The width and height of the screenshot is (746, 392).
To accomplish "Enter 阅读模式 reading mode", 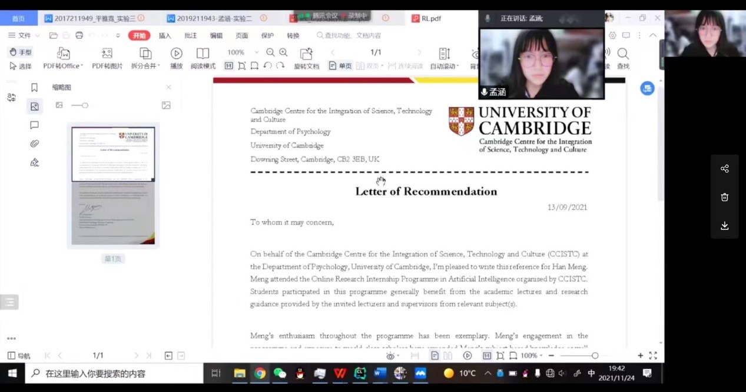I will click(203, 59).
